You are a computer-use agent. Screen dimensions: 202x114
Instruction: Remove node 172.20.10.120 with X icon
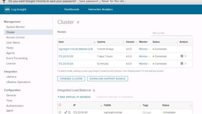(186, 56)
